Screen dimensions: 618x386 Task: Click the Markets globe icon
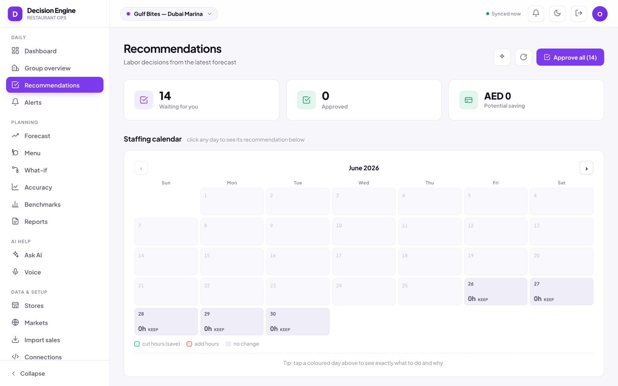(x=15, y=322)
